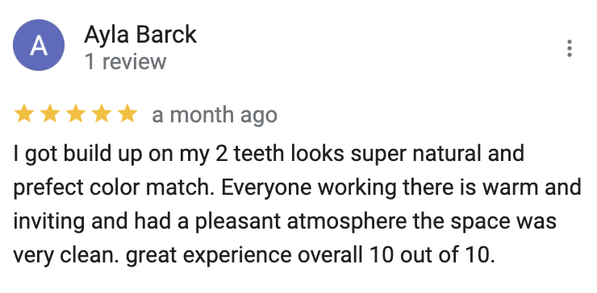Screen dimensions: 597x293
Task: Select the fourth yellow rating star
Action: [102, 114]
